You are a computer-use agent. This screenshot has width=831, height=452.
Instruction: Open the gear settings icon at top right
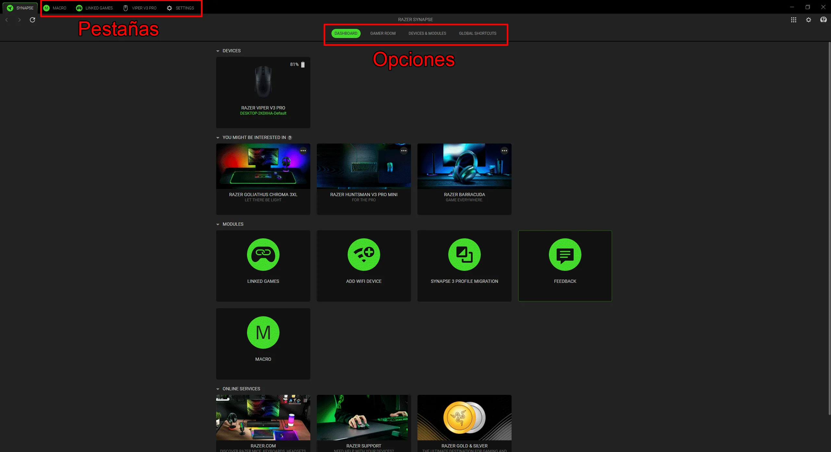point(809,20)
